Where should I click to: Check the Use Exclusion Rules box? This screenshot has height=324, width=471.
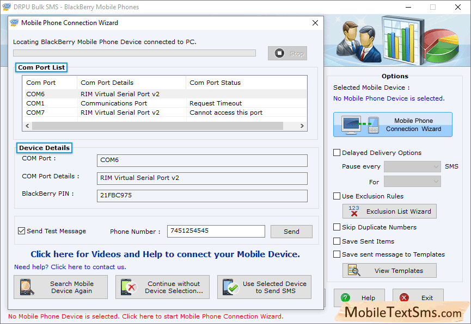pyautogui.click(x=337, y=196)
